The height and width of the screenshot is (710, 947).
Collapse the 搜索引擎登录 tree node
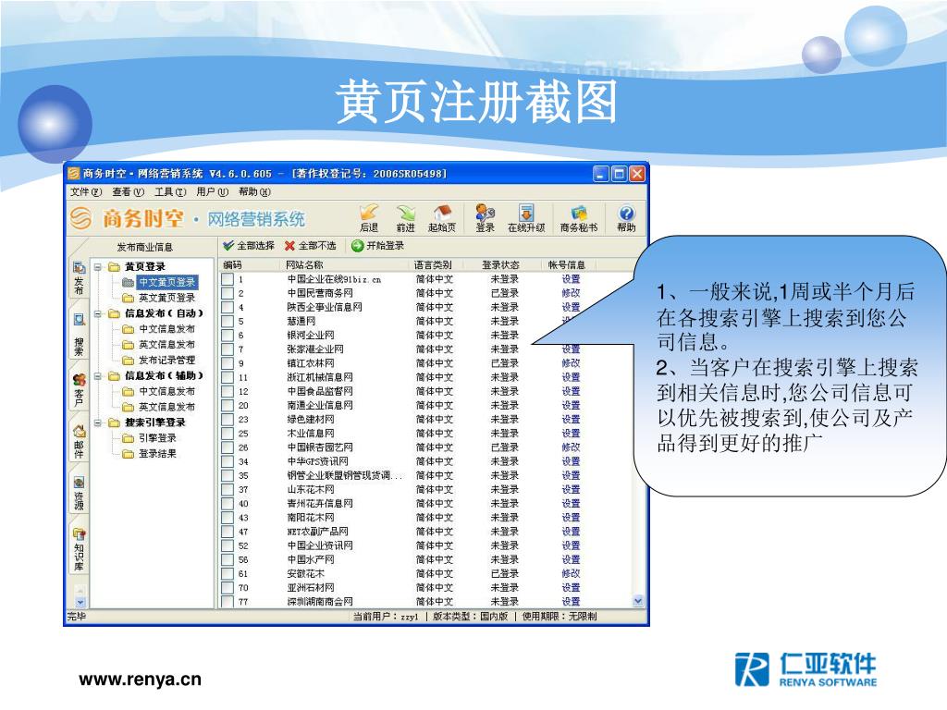point(98,422)
